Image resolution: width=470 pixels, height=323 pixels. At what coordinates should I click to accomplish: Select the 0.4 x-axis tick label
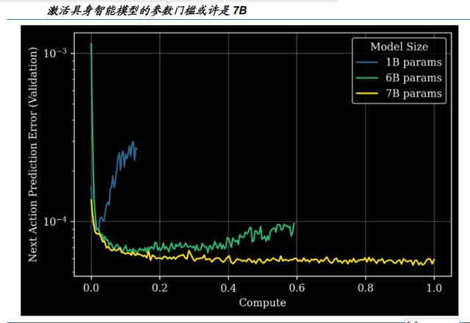[228, 288]
